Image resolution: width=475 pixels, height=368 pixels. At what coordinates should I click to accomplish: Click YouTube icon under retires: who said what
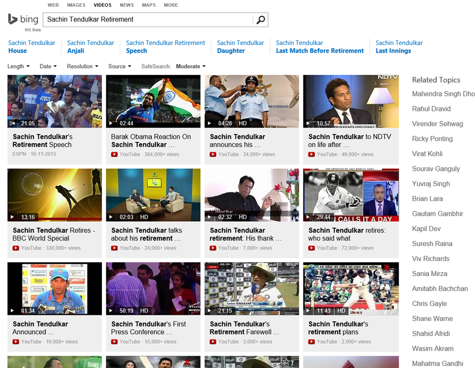tap(312, 248)
